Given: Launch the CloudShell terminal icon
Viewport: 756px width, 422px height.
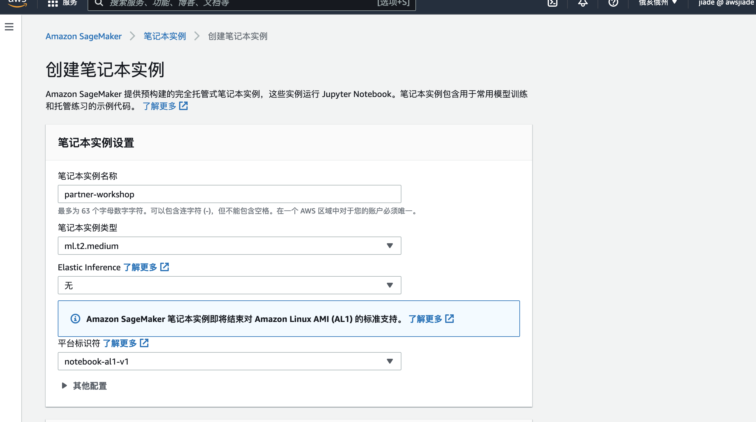Looking at the screenshot, I should (x=552, y=3).
